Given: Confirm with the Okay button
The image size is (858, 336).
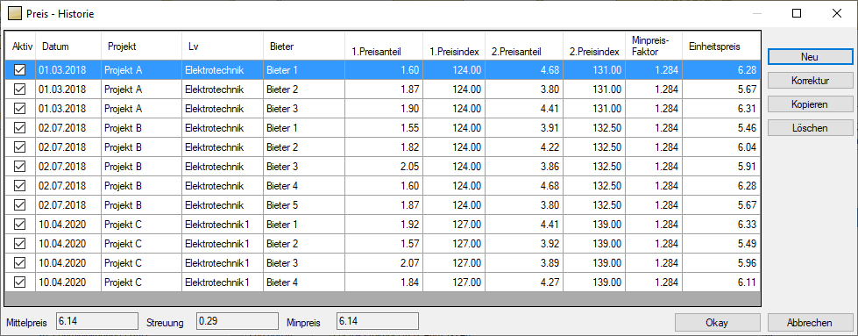Looking at the screenshot, I should pos(718,323).
